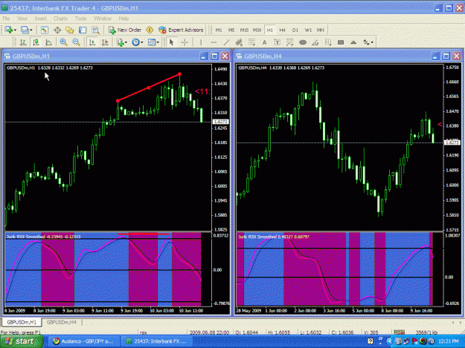Image resolution: width=465 pixels, height=348 pixels.
Task: Expand the Templates dropdown arrow
Action: (x=158, y=42)
